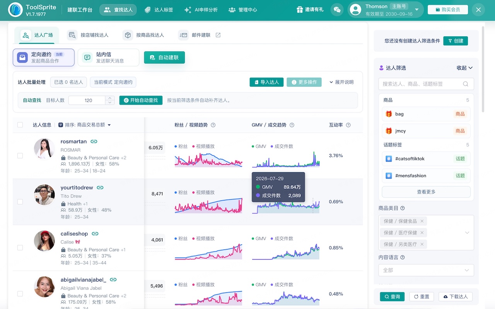Image resolution: width=495 pixels, height=309 pixels.
Task: Open the 管理中心 menu
Action: (x=243, y=10)
